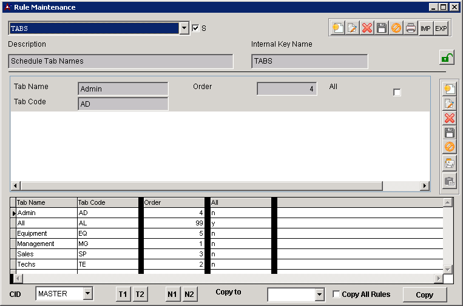This screenshot has height=306, width=463.
Task: Check the All checkbox in detail panel
Action: 397,92
